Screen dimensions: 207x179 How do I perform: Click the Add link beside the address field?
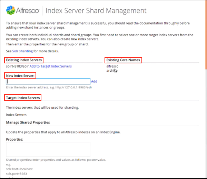click(x=94, y=82)
